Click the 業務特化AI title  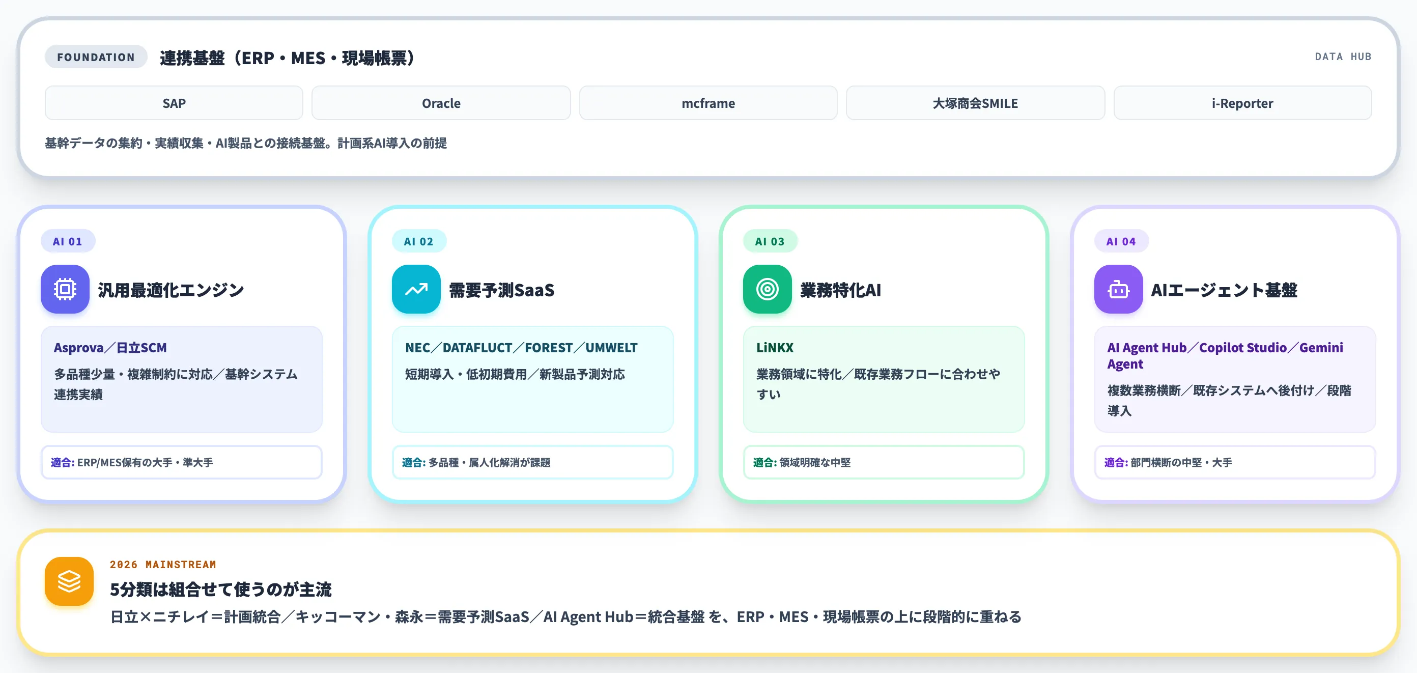point(840,290)
